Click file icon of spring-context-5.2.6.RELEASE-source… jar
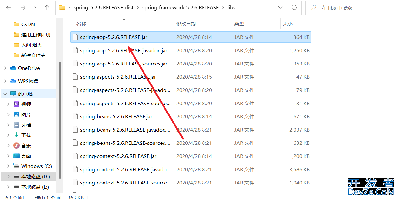The height and width of the screenshot is (199, 398). [x=75, y=183]
